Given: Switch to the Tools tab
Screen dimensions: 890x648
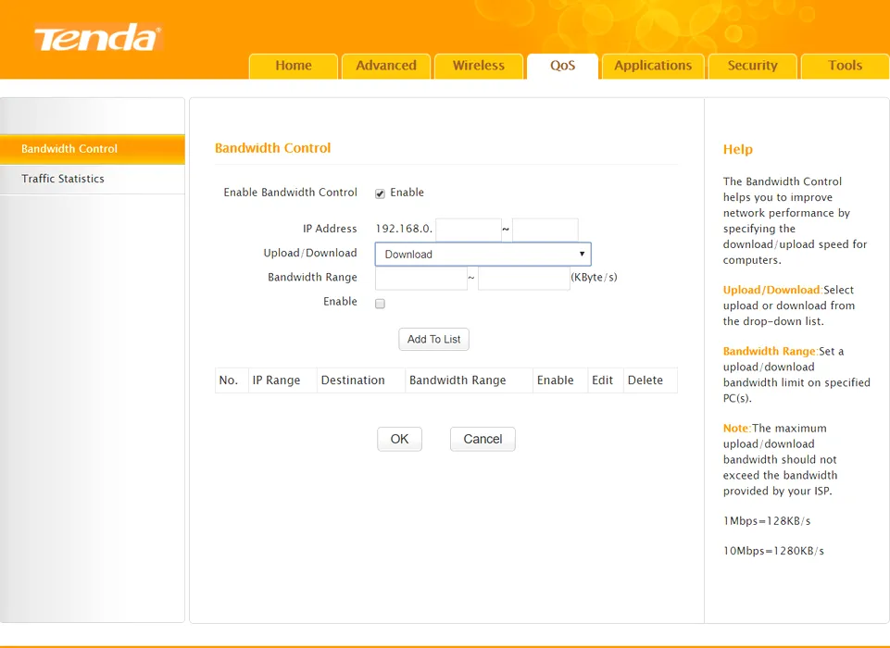Looking at the screenshot, I should click(846, 66).
